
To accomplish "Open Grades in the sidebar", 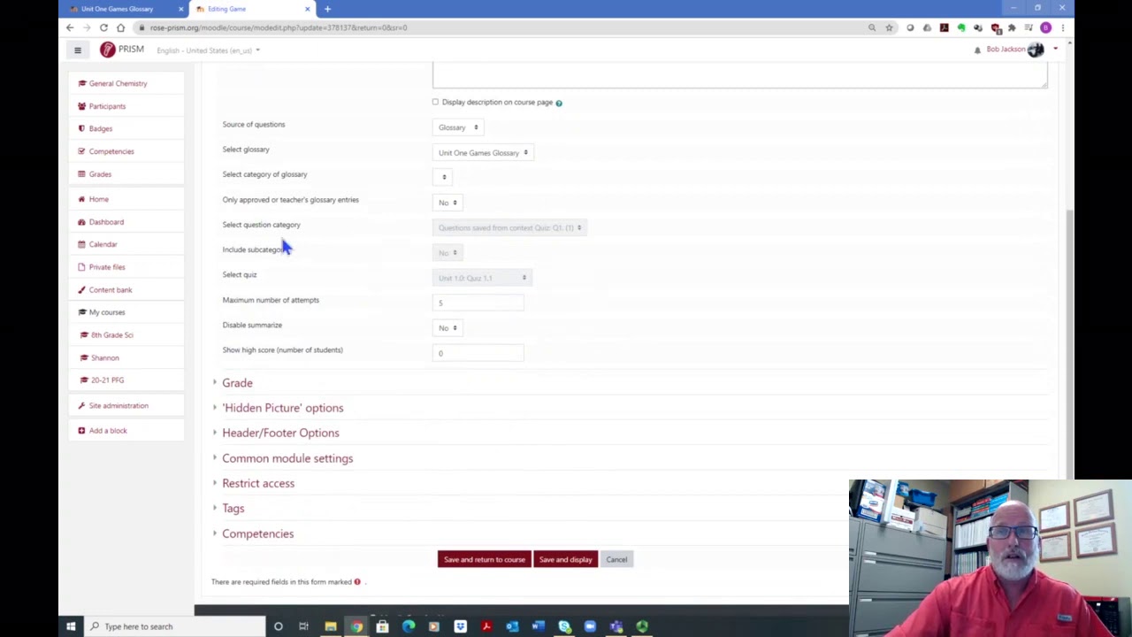I will [x=100, y=174].
